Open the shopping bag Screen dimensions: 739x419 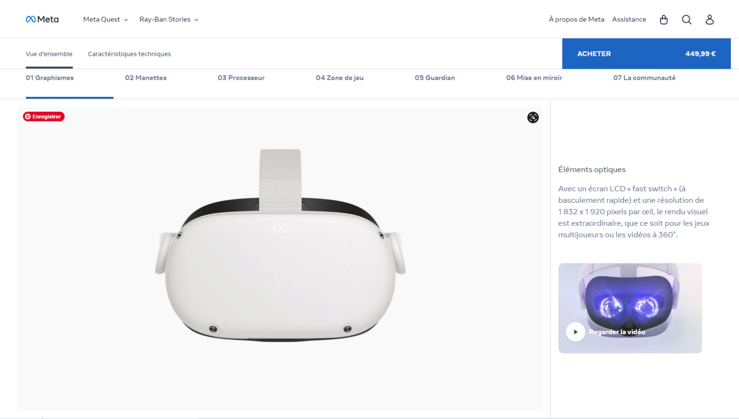tap(663, 20)
